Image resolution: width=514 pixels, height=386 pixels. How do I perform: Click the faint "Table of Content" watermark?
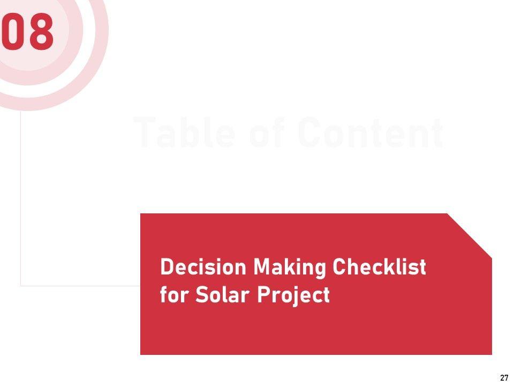pyautogui.click(x=288, y=132)
